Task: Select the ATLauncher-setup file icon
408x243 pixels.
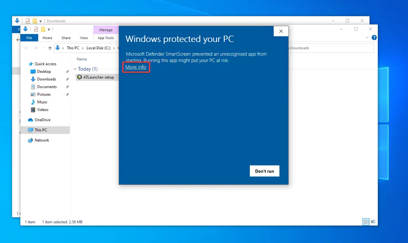Action: [80, 77]
